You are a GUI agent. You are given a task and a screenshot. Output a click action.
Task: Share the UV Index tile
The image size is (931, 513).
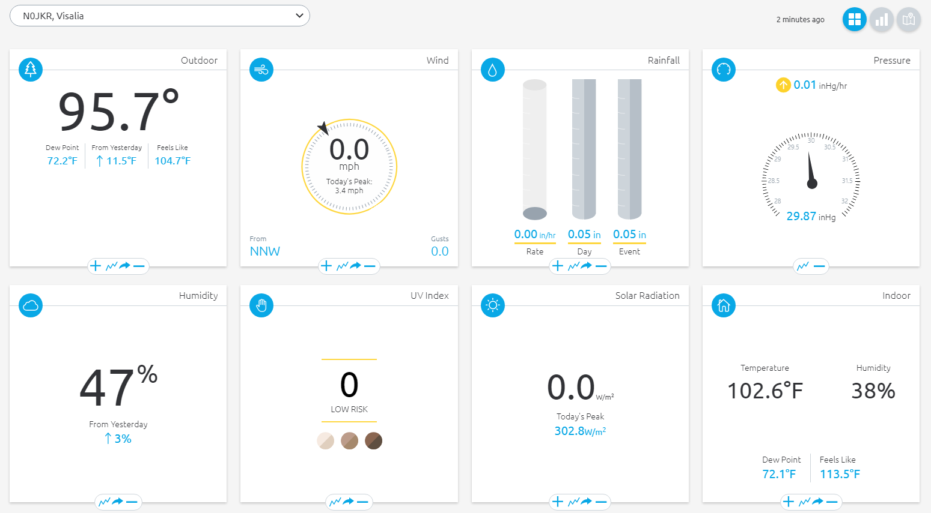(349, 502)
